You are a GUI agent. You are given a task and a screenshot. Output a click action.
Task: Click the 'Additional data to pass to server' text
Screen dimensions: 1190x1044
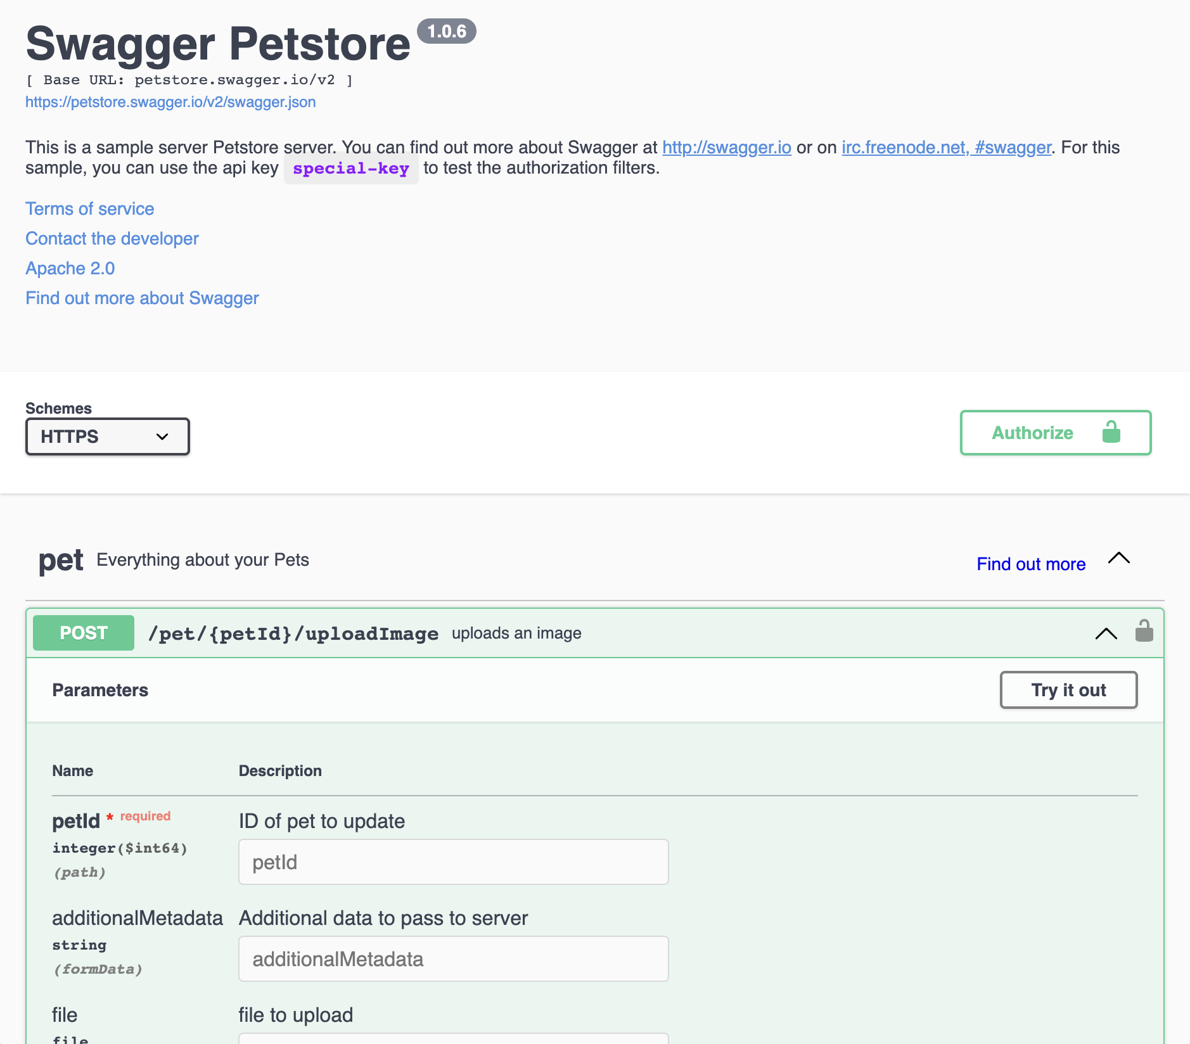[x=383, y=918]
